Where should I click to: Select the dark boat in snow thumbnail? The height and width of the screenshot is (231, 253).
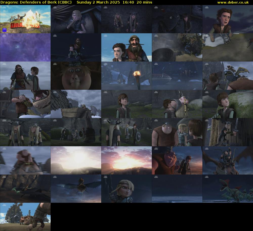coord(177,76)
